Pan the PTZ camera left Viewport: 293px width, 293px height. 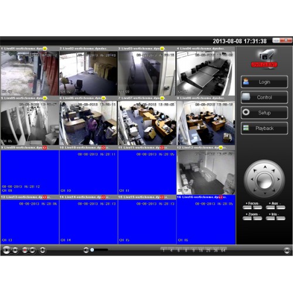coord(252,179)
